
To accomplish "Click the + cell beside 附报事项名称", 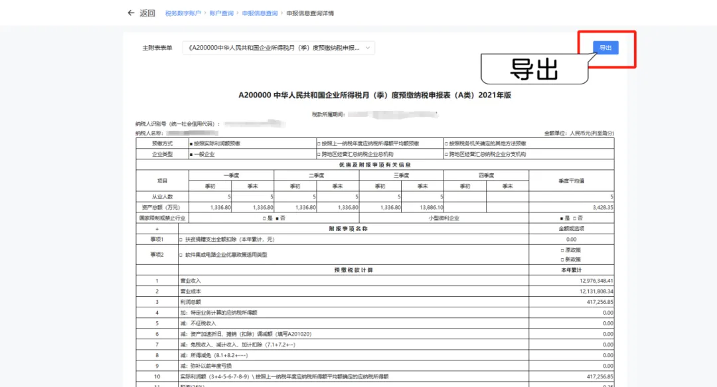I will coord(157,229).
